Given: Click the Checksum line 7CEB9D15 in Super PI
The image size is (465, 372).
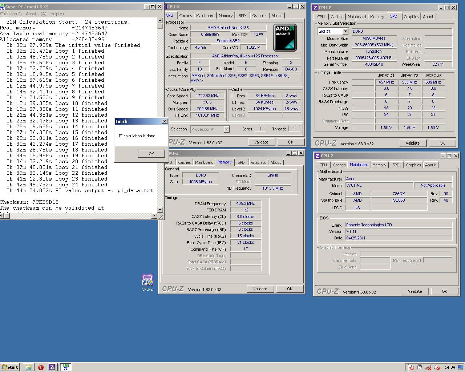Looking at the screenshot, I should click(29, 202).
